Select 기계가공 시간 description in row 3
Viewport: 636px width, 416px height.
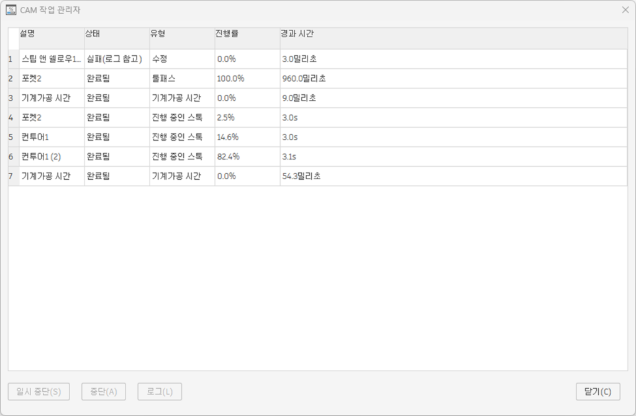coord(52,98)
